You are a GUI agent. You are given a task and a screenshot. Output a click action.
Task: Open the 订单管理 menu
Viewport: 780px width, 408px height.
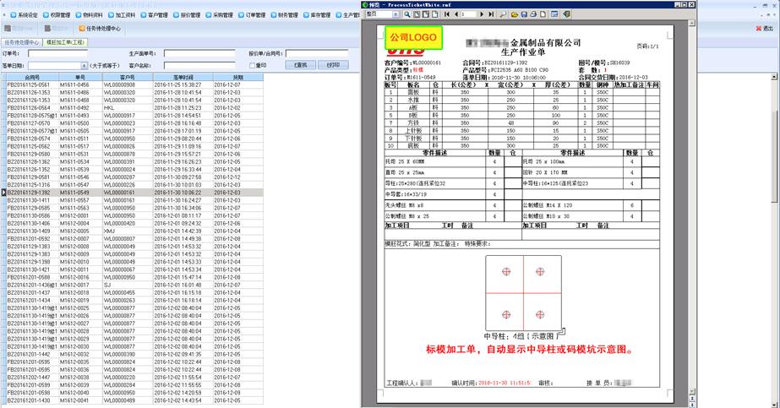[x=252, y=15]
